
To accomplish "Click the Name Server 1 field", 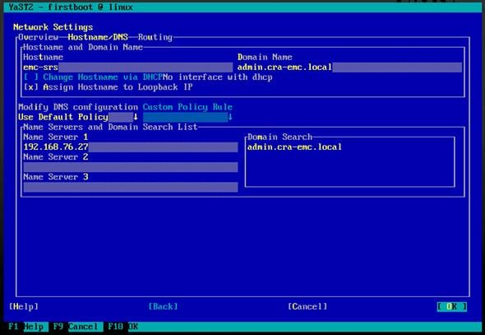I will [x=131, y=147].
